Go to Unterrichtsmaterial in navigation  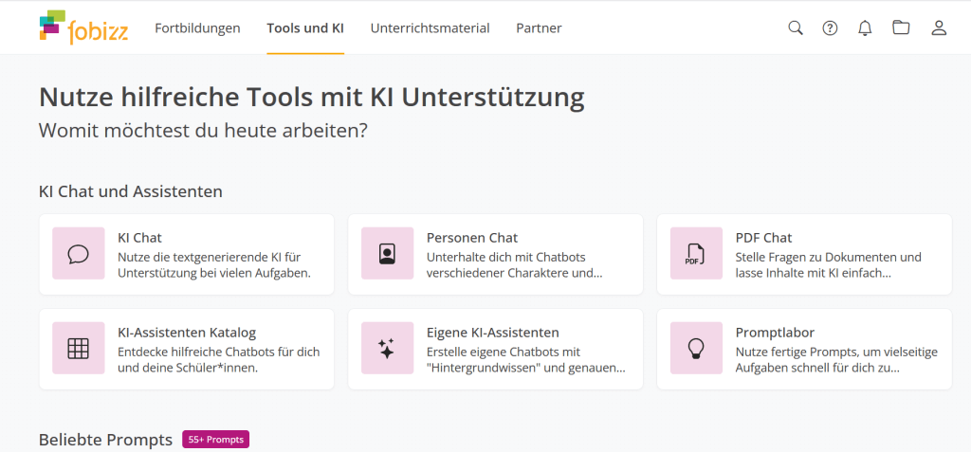(x=430, y=28)
